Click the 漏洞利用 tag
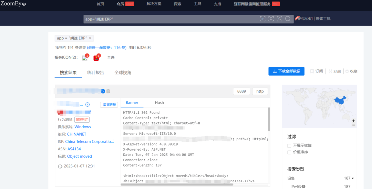372x189 pixels. click(82, 120)
